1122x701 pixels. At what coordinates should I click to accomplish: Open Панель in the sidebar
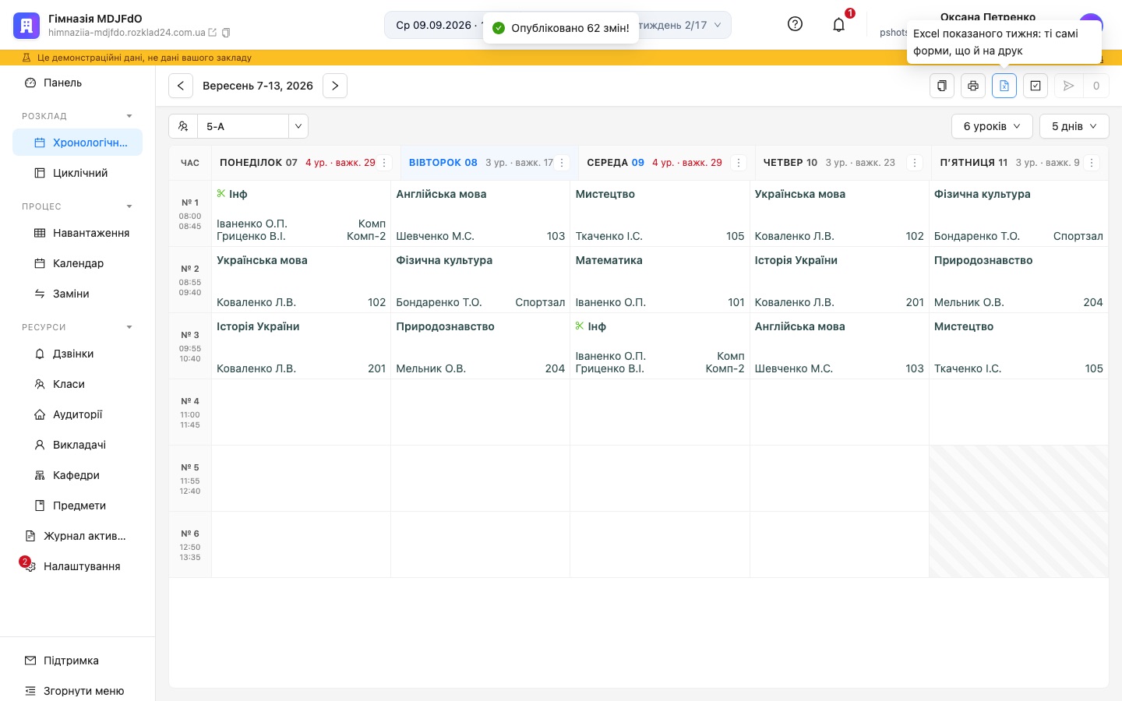tap(77, 83)
